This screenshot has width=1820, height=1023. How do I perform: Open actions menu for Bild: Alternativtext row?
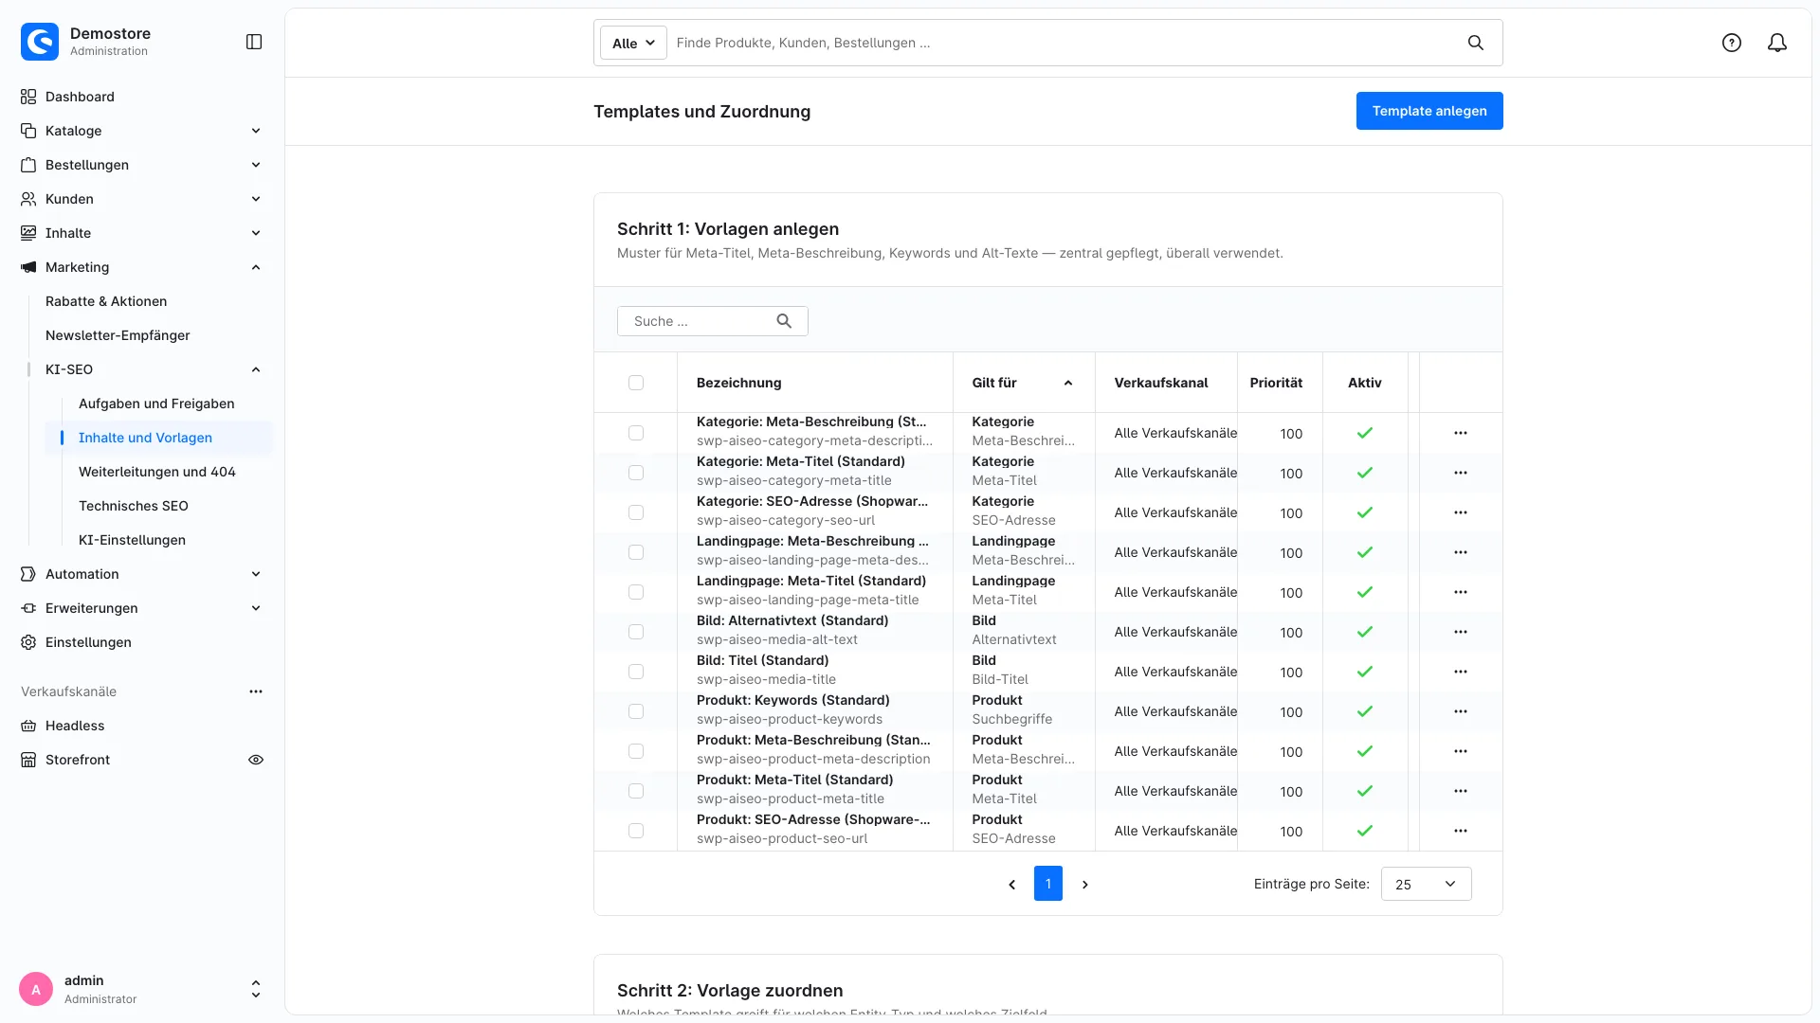point(1461,632)
